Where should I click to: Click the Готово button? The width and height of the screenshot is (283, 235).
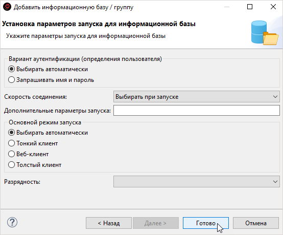[x=206, y=223]
